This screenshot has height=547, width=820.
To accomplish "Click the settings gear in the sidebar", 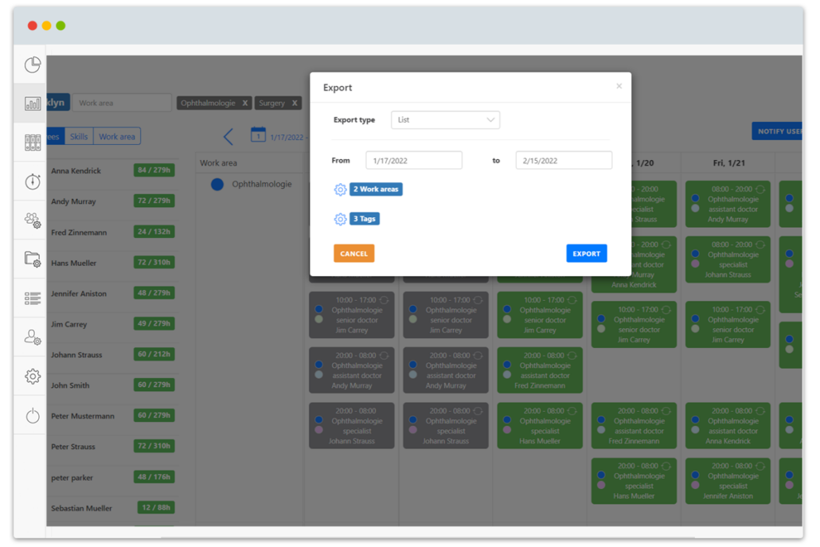I will (x=31, y=376).
